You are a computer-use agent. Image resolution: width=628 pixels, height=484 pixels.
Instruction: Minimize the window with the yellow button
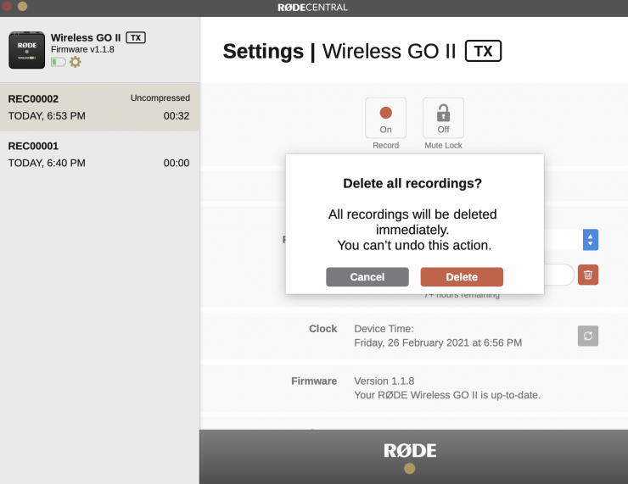coord(22,6)
